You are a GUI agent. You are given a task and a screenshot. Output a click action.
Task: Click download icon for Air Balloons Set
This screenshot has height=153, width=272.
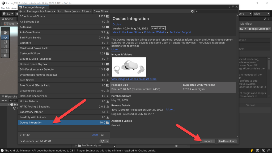pyautogui.click(x=108, y=22)
